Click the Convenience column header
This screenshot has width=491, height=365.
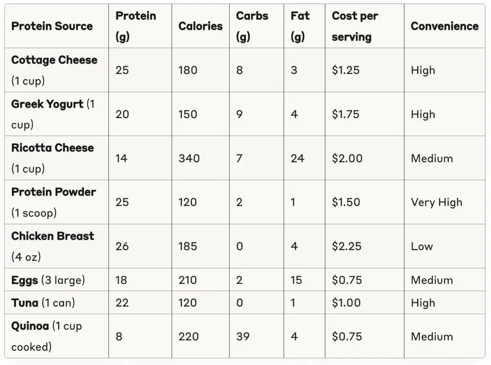(x=444, y=26)
